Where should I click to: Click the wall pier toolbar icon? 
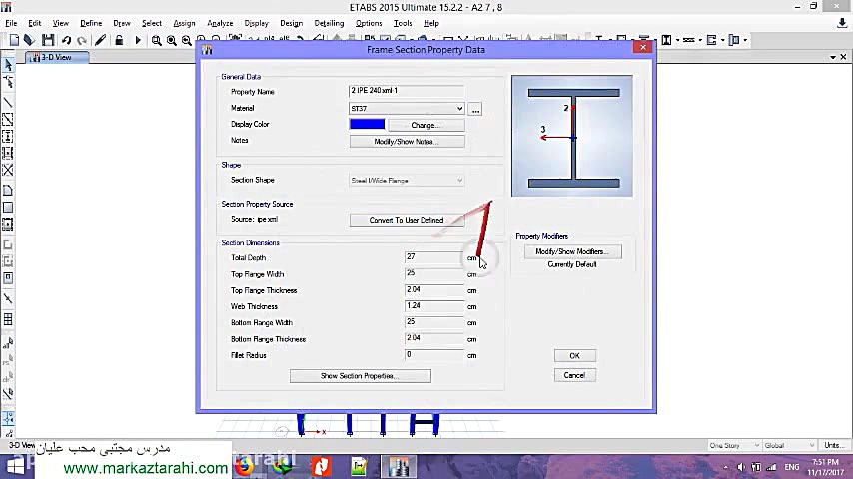coord(734,40)
